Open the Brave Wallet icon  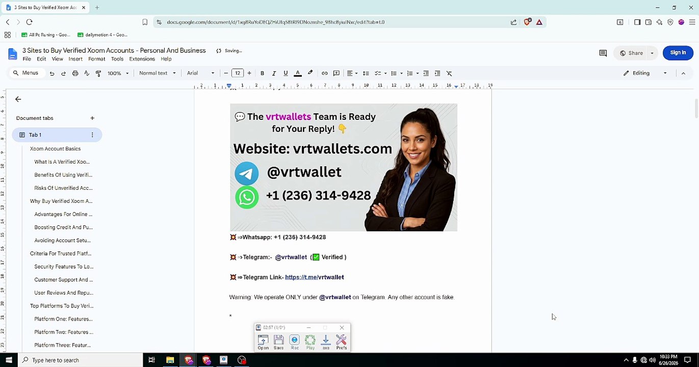(x=649, y=22)
